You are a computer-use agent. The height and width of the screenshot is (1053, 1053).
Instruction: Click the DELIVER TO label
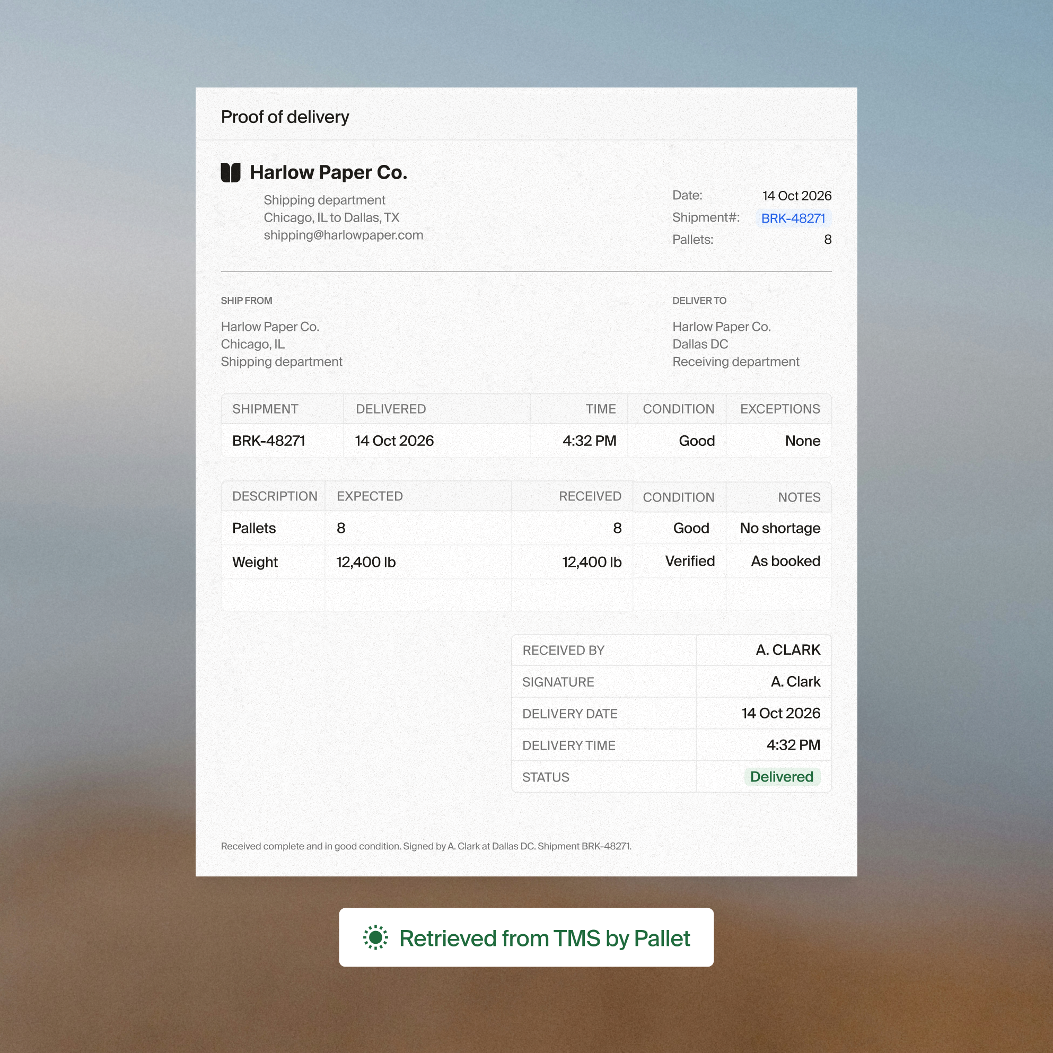coord(699,300)
